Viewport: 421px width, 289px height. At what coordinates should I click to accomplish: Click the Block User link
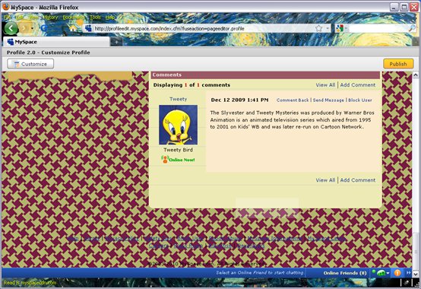point(360,100)
